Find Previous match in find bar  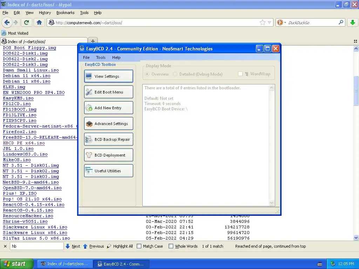click(93, 246)
